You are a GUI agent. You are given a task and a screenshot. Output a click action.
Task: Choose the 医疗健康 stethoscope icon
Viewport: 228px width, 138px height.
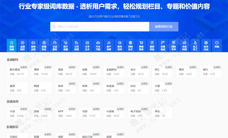pyautogui.click(x=66, y=45)
